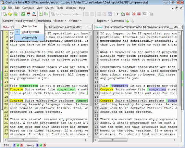Select 'char by char' comparison mode
The height and width of the screenshot is (148, 185).
(29, 26)
